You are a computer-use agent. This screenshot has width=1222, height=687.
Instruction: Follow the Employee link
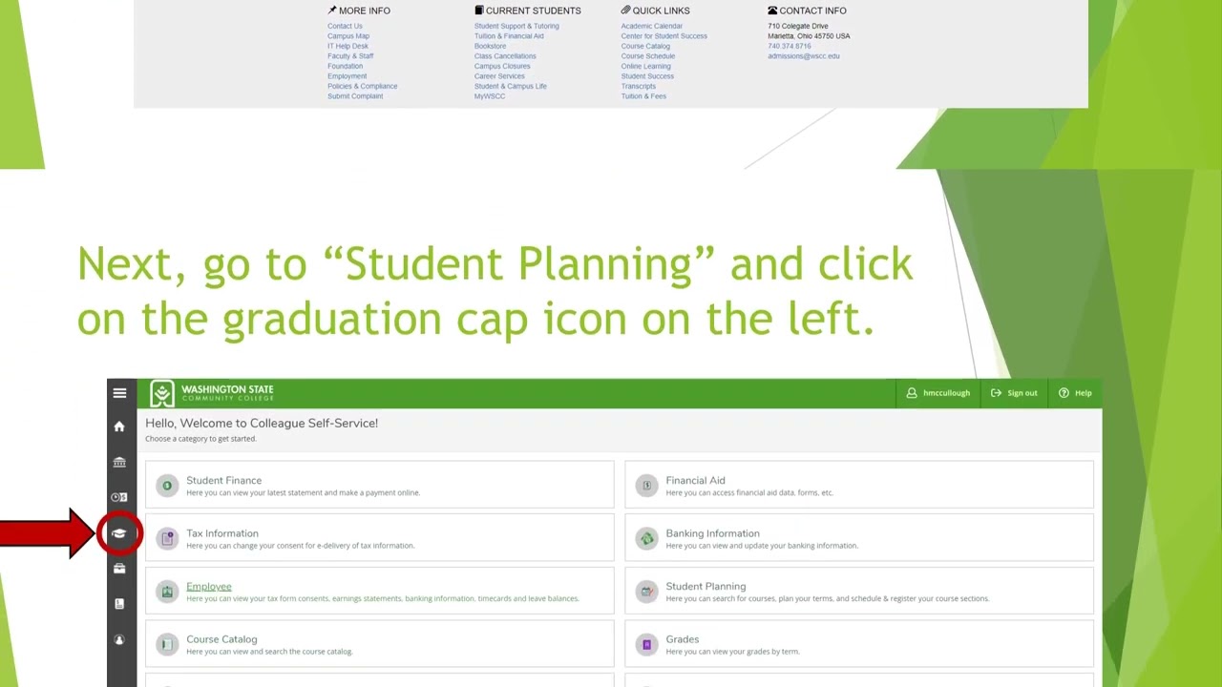click(209, 587)
